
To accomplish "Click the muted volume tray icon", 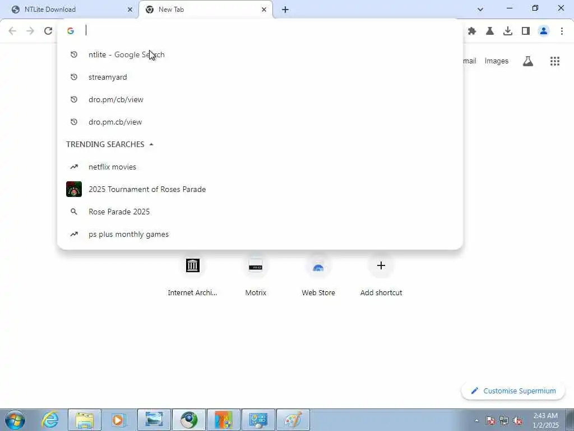I will tap(517, 421).
